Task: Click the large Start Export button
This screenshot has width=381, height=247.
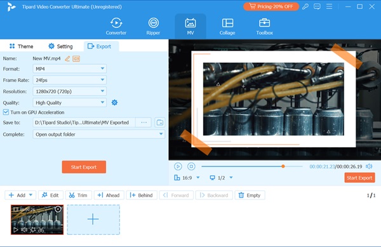Action: click(x=84, y=167)
